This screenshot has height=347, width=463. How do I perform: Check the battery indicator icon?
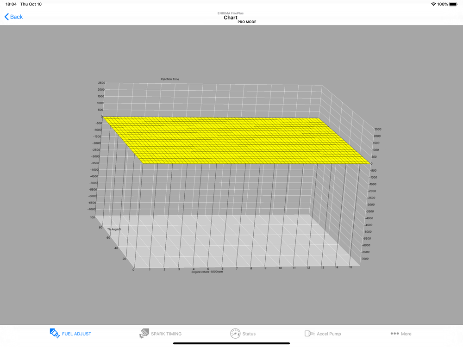tap(454, 4)
